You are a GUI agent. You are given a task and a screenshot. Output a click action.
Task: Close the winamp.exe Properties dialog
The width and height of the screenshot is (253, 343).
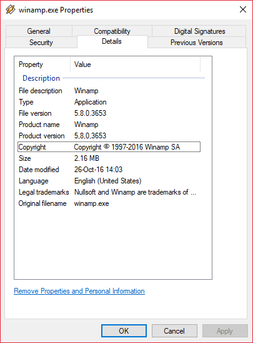243,9
